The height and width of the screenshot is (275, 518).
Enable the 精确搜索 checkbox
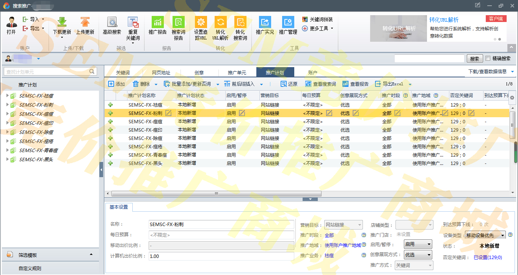[488, 58]
